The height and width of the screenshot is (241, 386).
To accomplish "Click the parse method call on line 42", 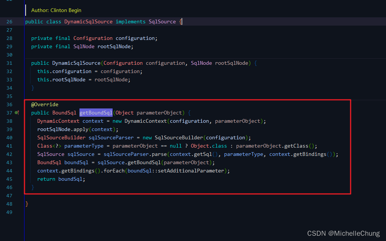I will pyautogui.click(x=159, y=154).
